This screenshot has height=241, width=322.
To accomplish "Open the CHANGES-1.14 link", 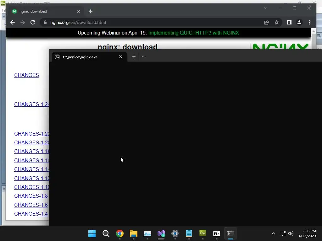I will [x=32, y=169].
